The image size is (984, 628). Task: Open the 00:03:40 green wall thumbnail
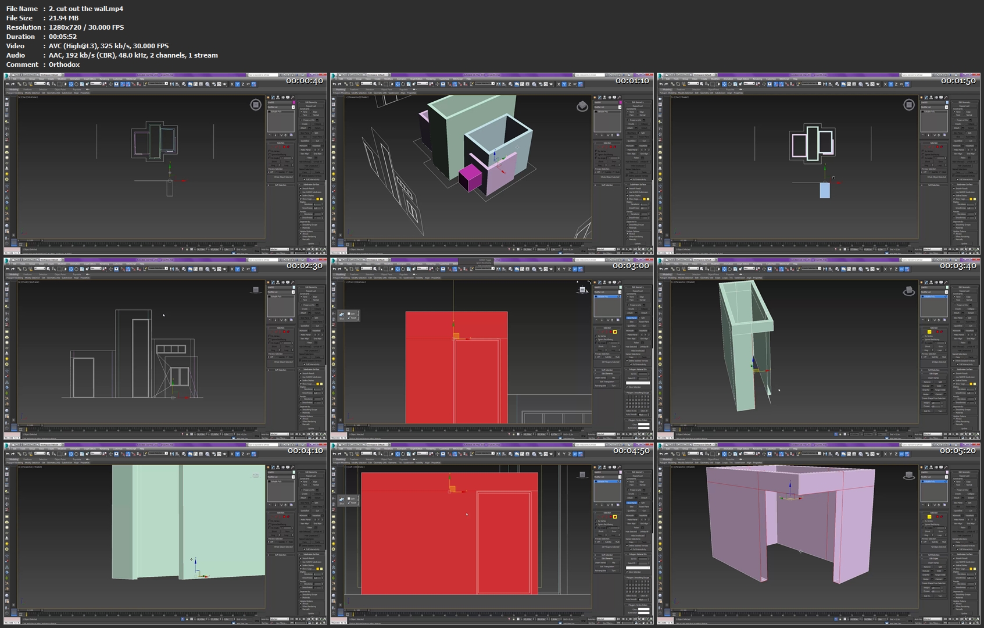[819, 348]
